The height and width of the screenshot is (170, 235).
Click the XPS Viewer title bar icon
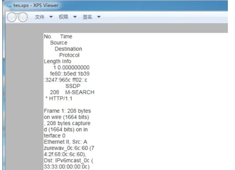(x=9, y=6)
